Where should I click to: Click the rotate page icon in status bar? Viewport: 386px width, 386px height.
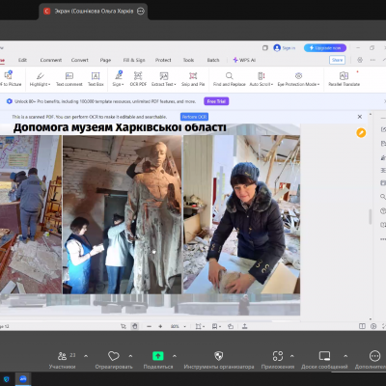tap(231, 326)
